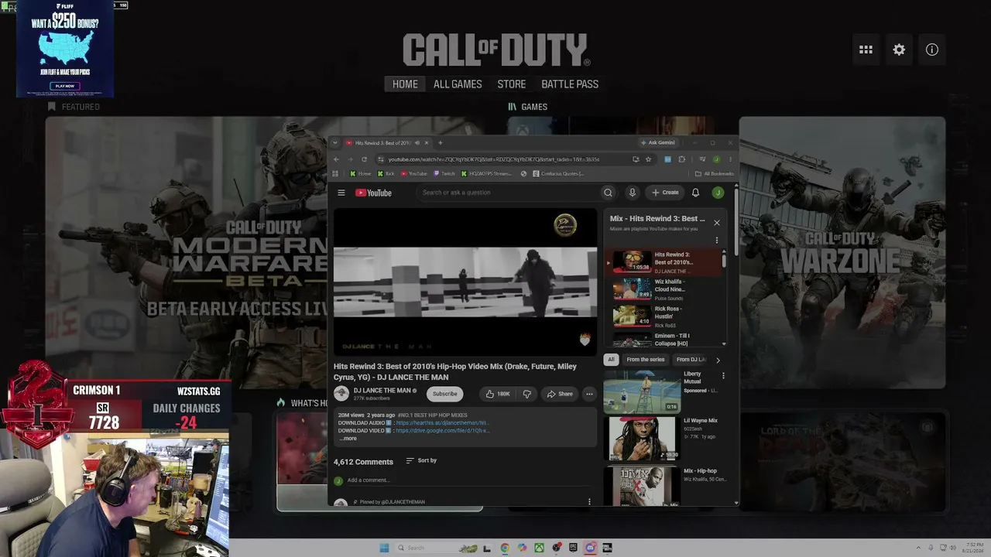Click the YouTube search input field
This screenshot has height=557, width=991.
[507, 193]
